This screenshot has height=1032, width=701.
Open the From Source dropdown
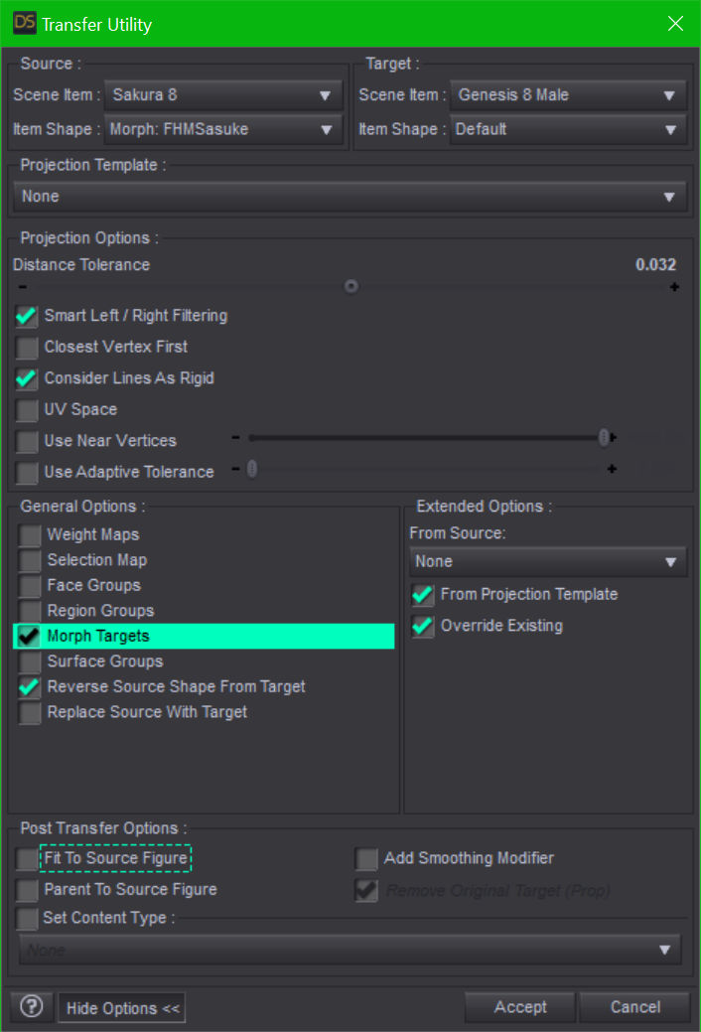548,562
